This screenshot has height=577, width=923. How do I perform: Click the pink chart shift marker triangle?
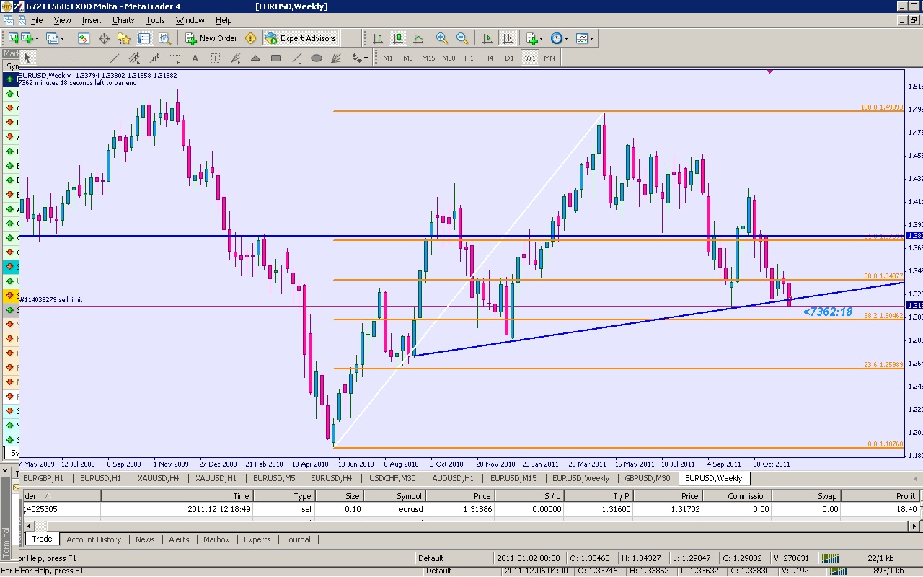pyautogui.click(x=770, y=71)
